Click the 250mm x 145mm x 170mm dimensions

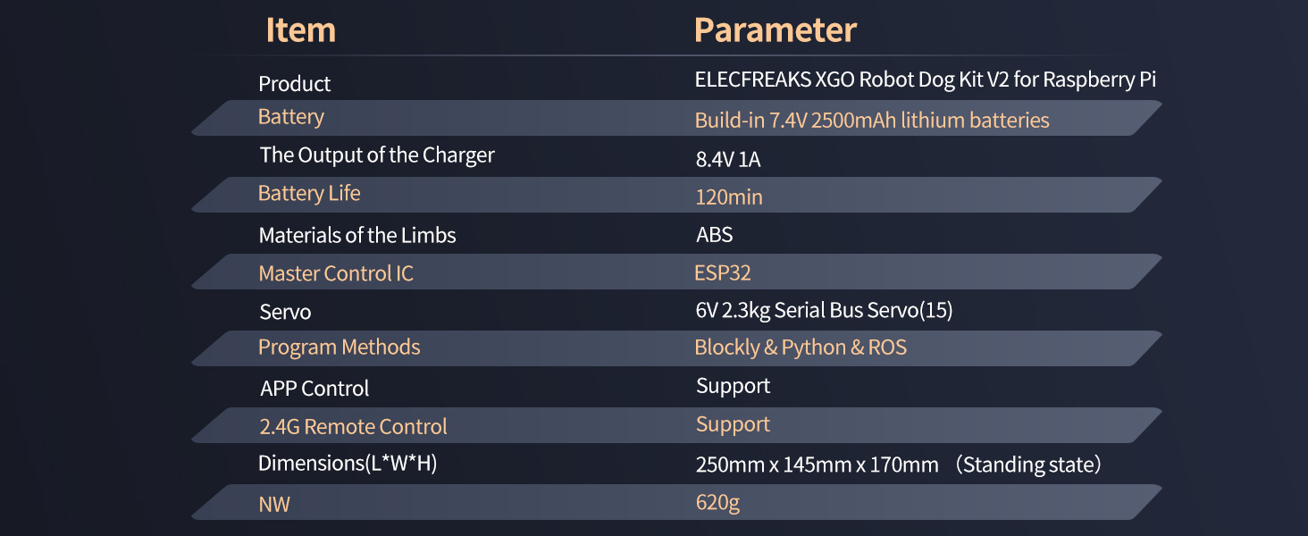817,465
